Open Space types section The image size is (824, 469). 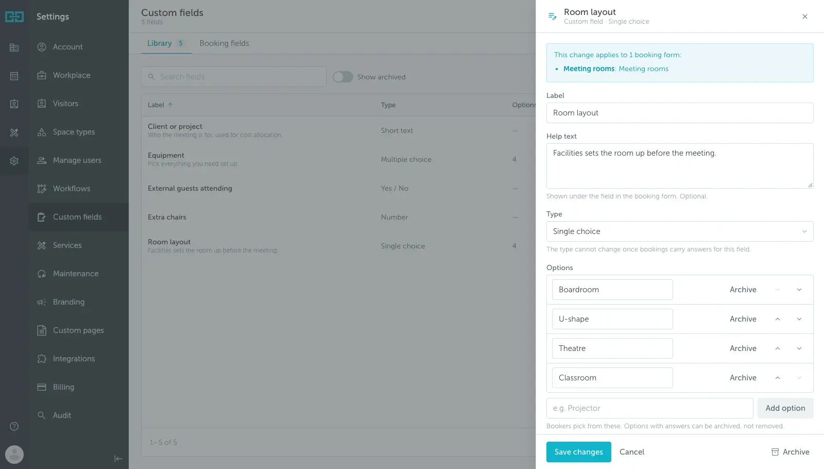click(78, 132)
